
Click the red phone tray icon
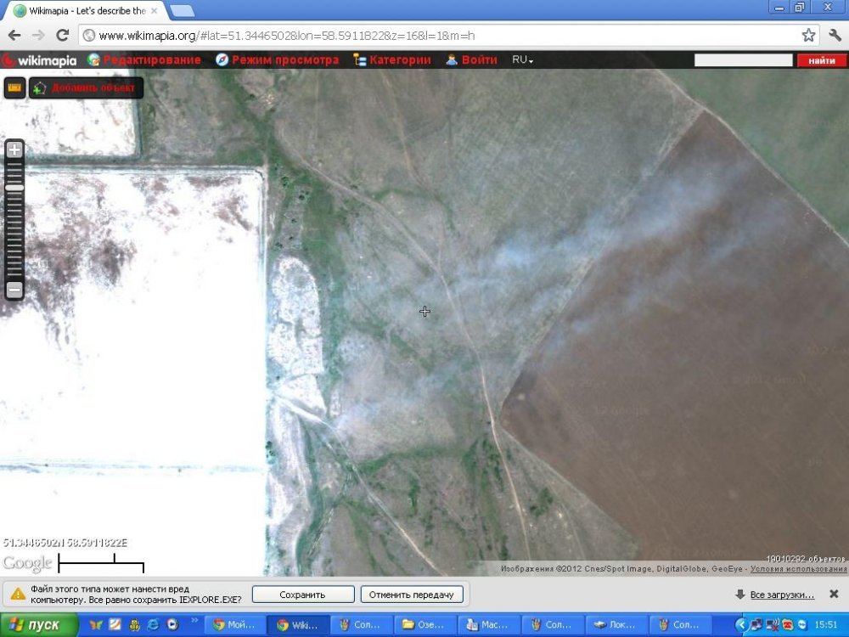(788, 625)
